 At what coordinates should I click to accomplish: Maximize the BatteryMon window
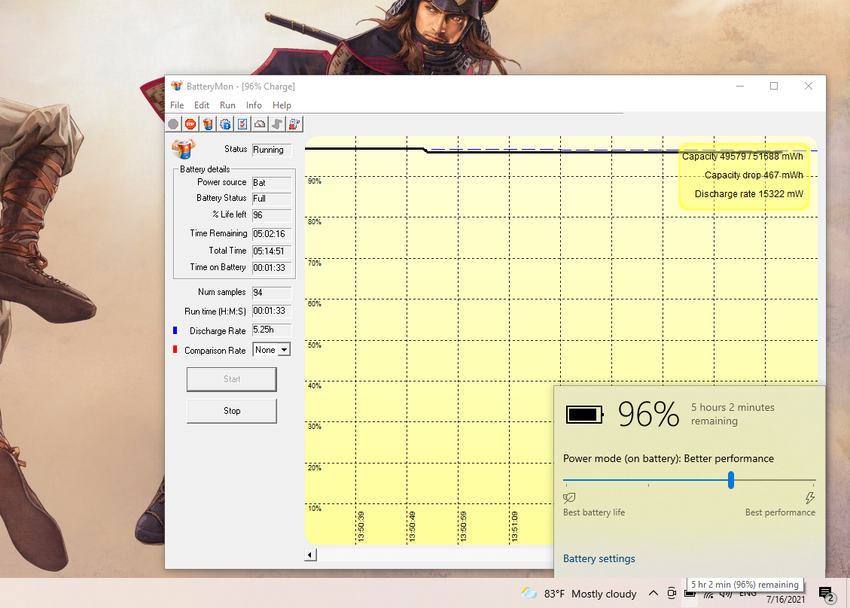[x=773, y=86]
